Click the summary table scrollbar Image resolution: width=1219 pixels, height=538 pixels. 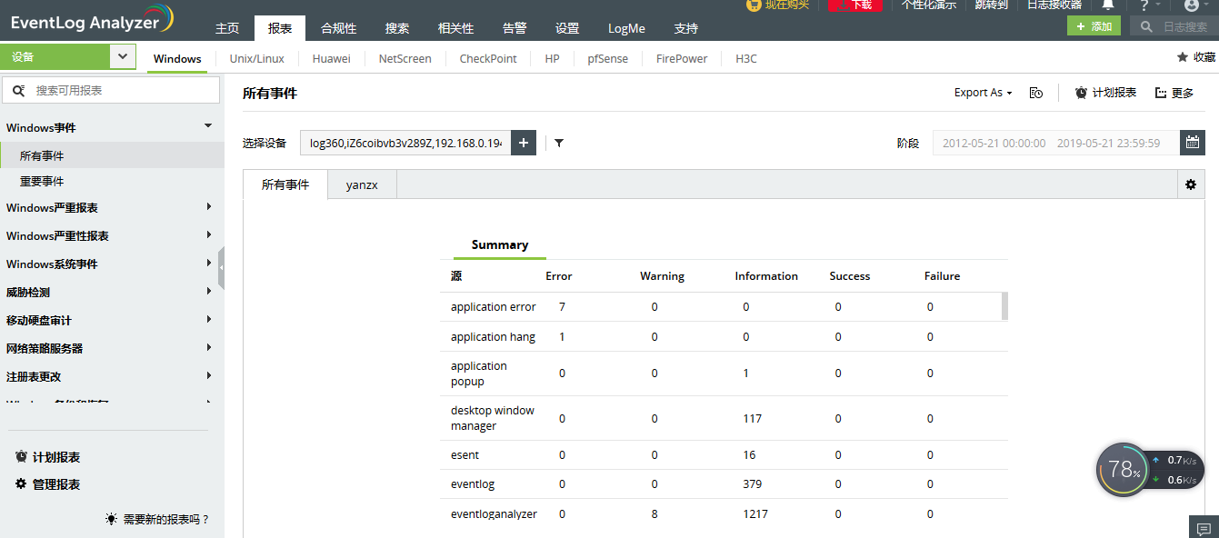pos(1004,306)
